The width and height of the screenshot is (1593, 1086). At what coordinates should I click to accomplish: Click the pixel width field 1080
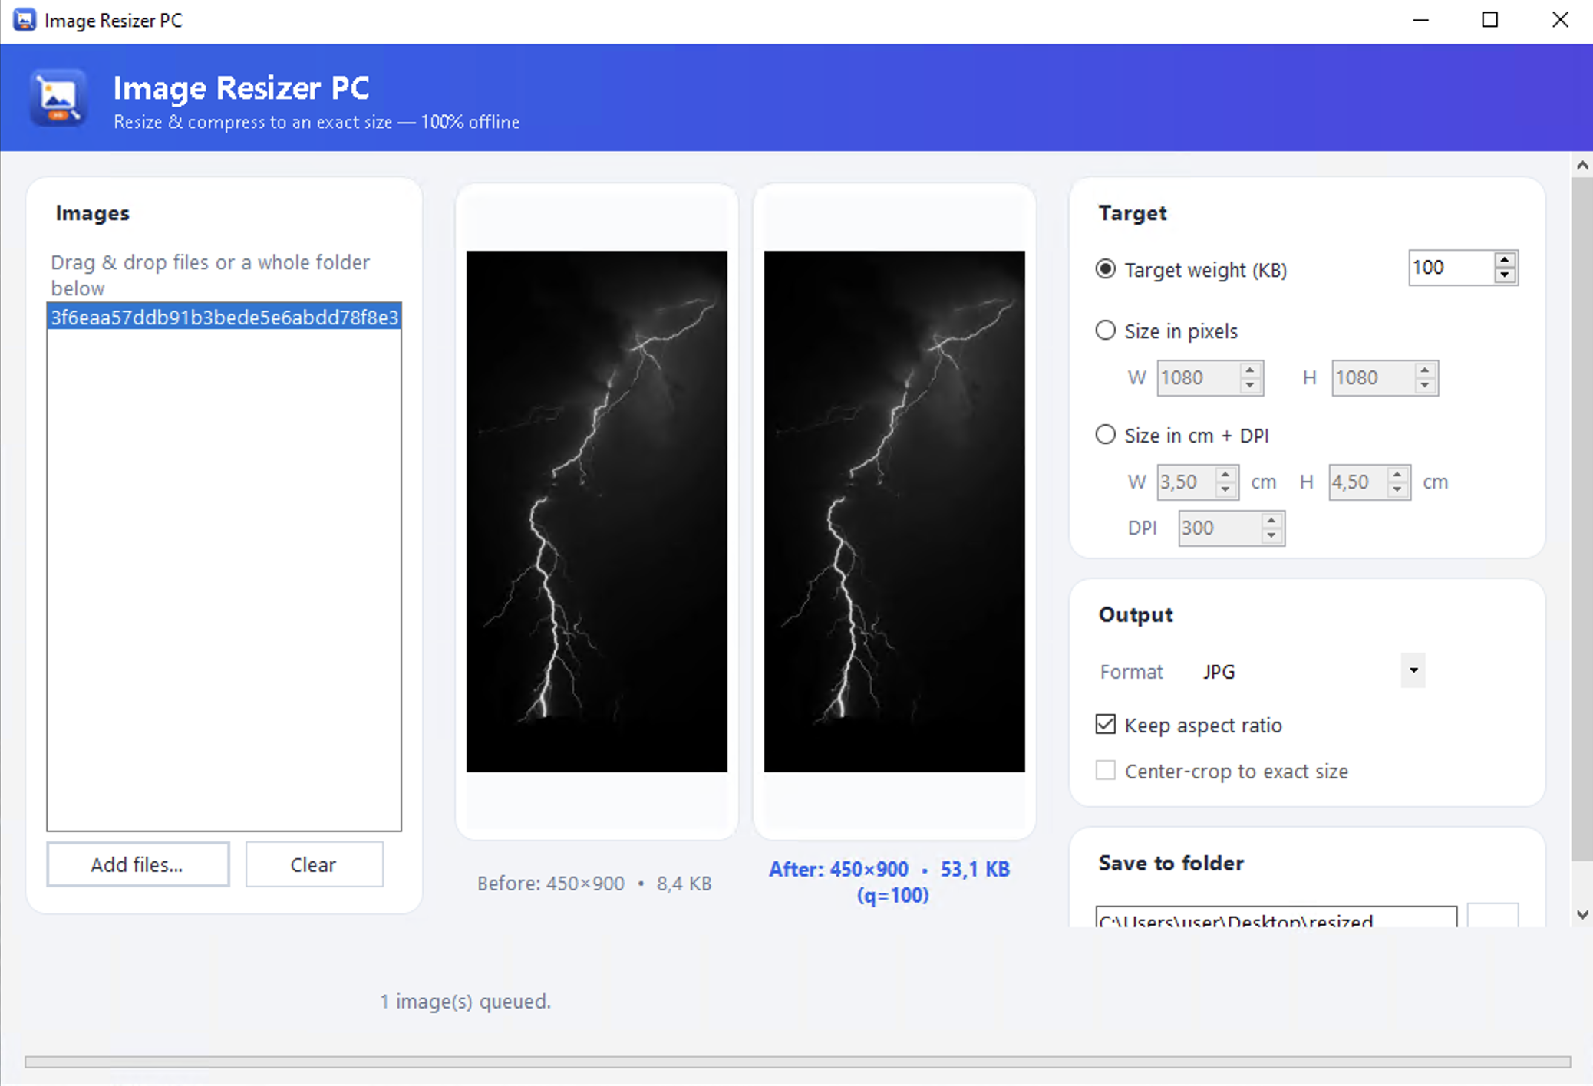pos(1199,378)
